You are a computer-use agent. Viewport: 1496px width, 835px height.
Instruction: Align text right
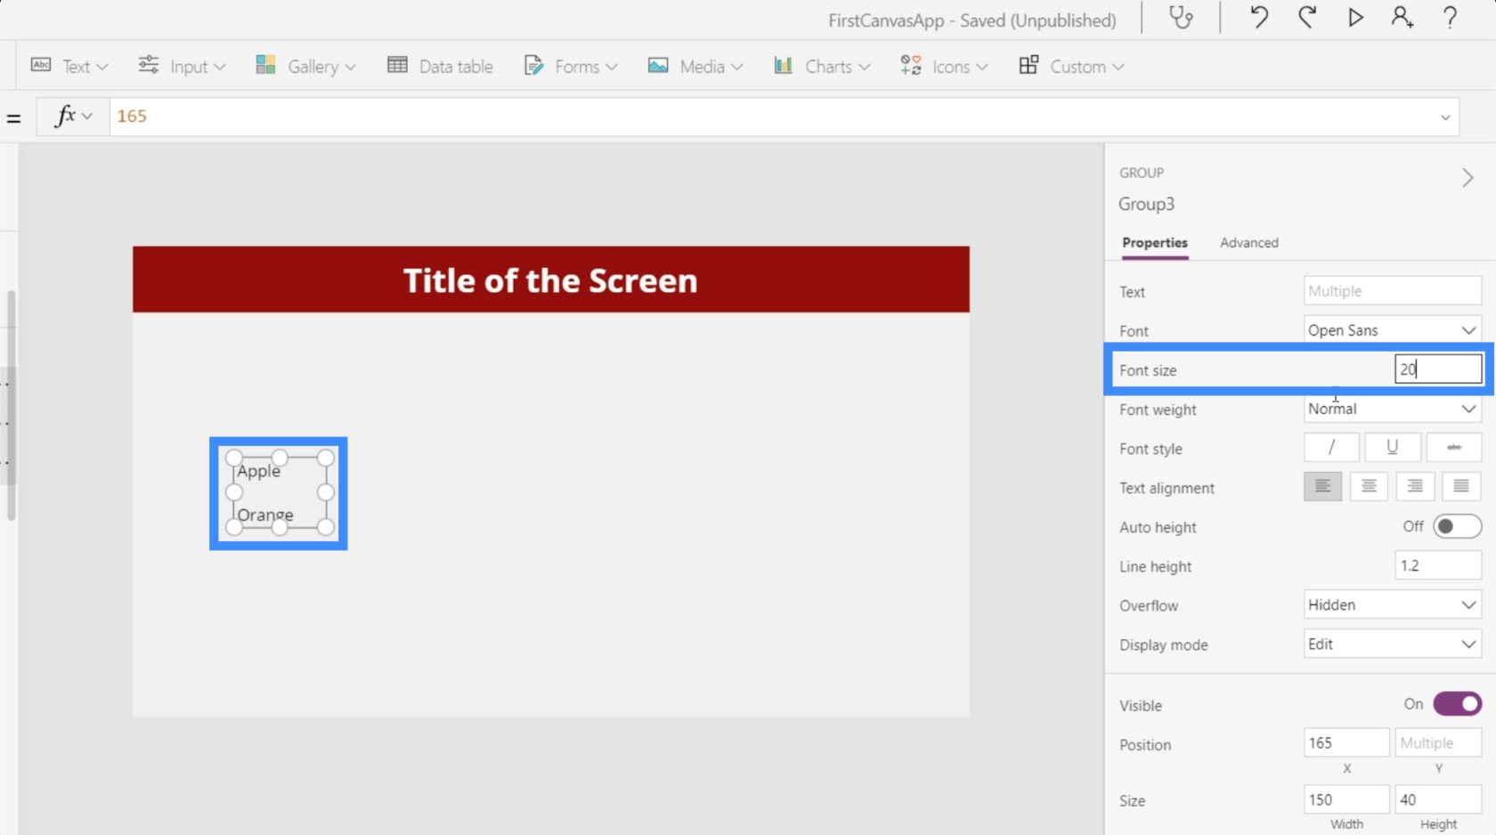tap(1415, 486)
